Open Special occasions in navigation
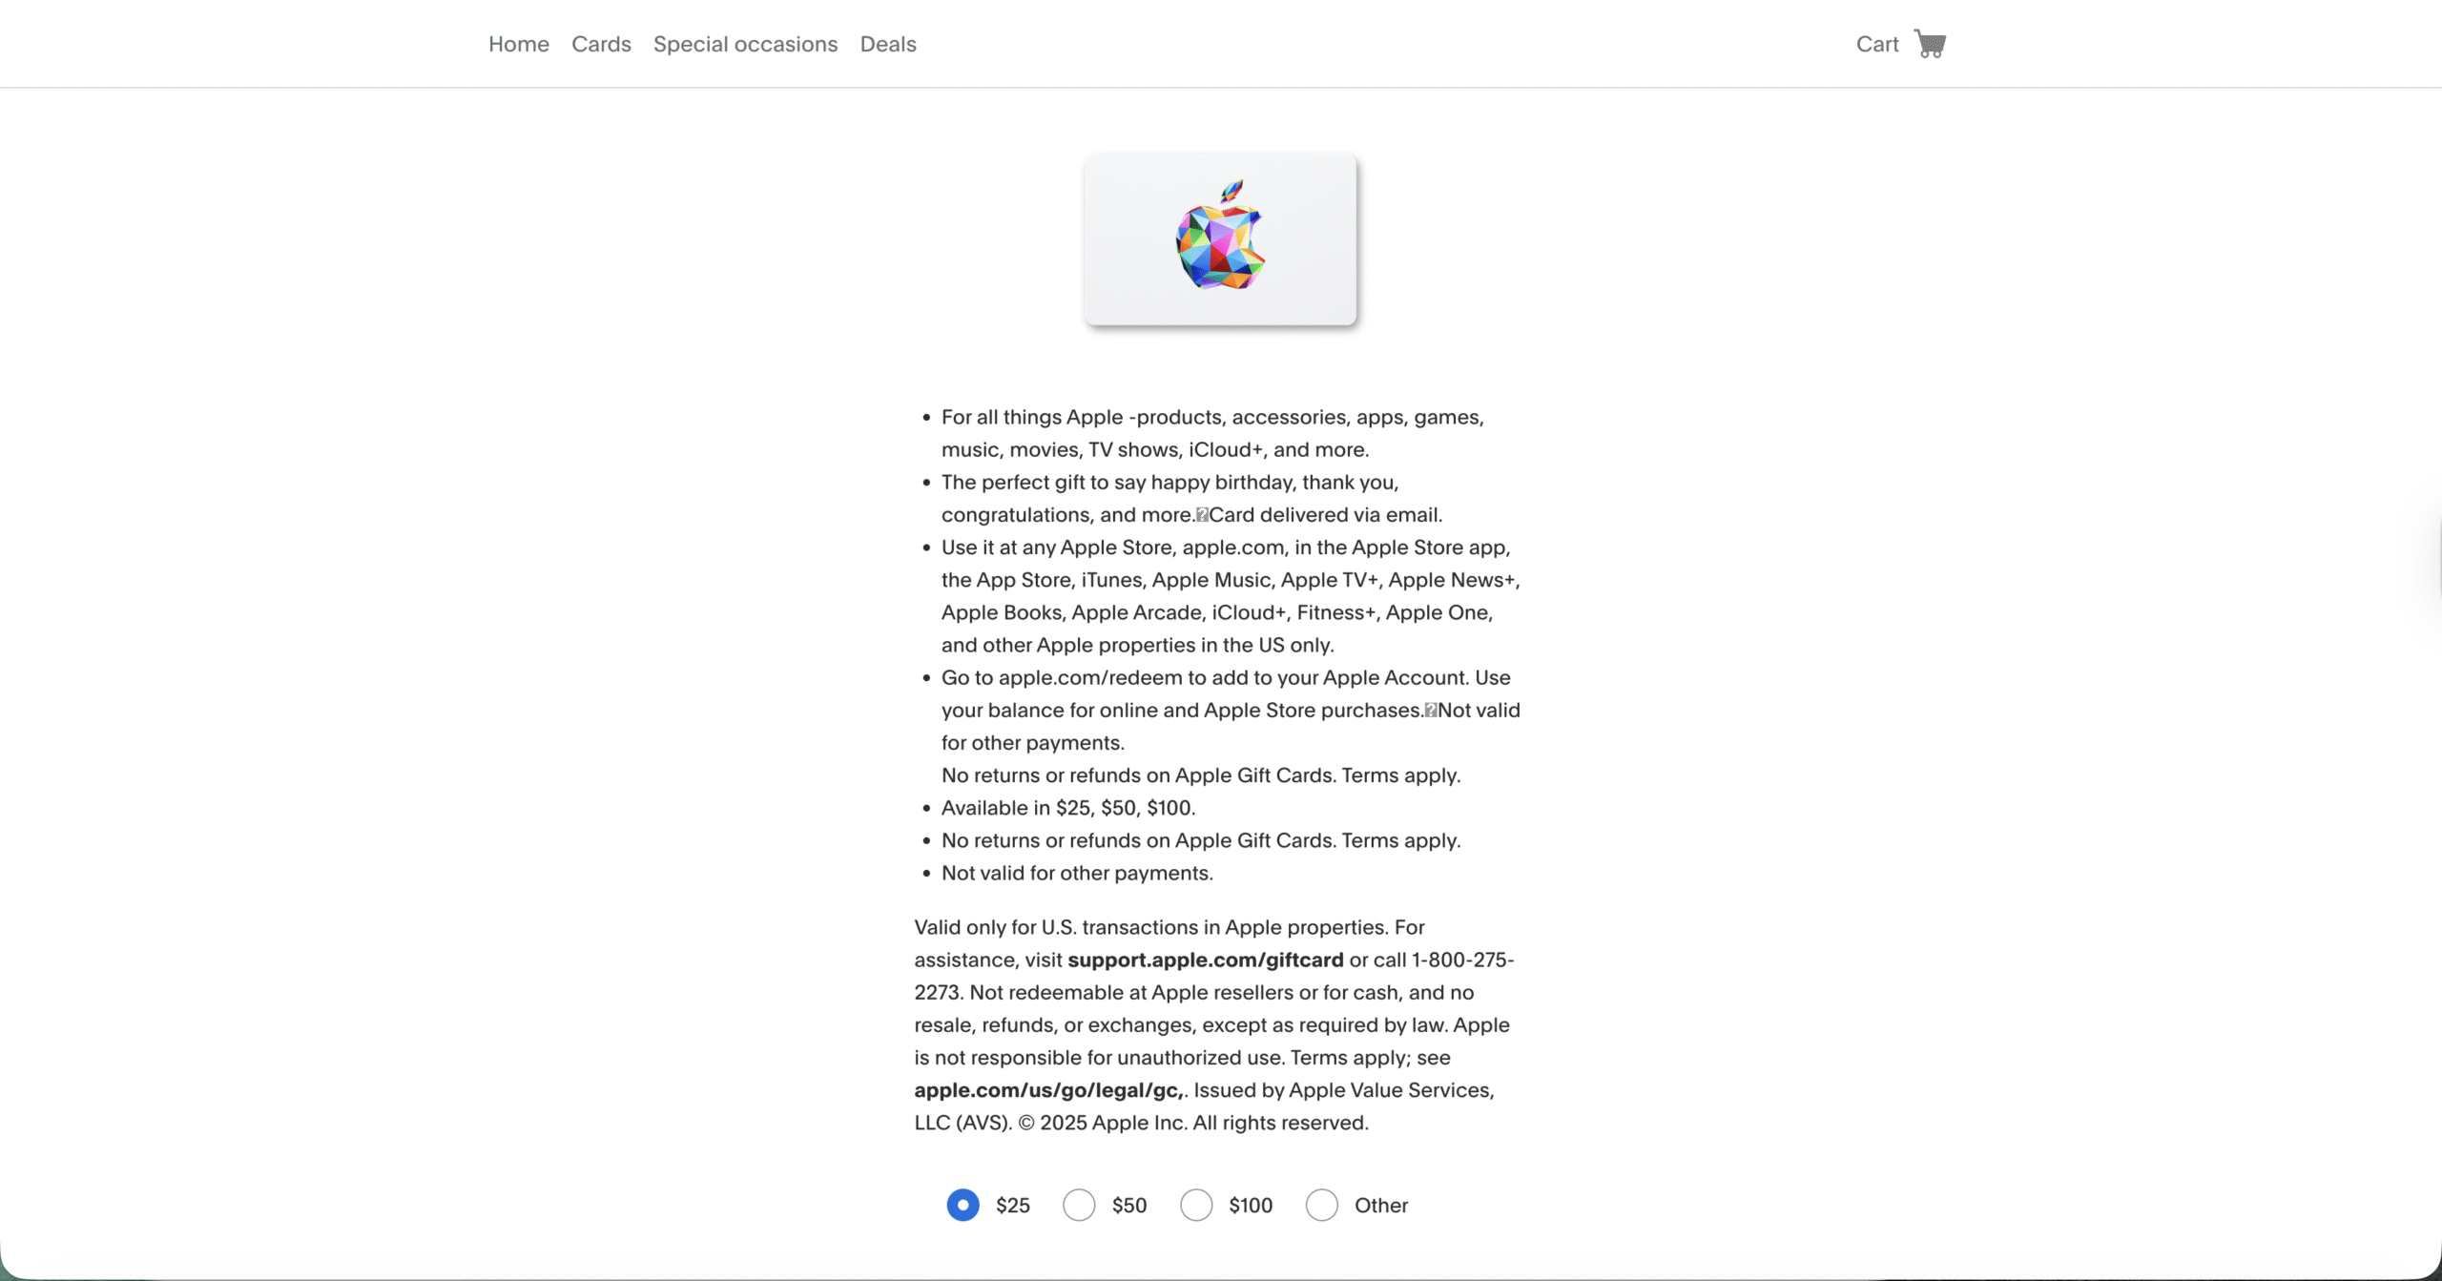The image size is (2442, 1281). (745, 44)
